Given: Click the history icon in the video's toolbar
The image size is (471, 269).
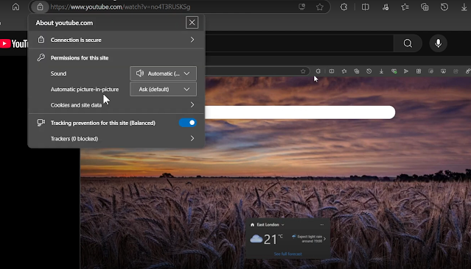Looking at the screenshot, I should click(x=369, y=71).
